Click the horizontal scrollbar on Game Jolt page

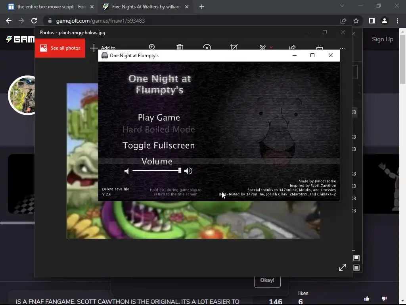pos(17,223)
